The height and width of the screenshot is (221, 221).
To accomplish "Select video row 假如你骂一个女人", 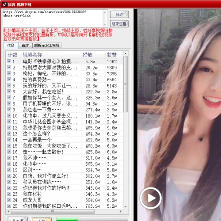I will tap(65, 97).
